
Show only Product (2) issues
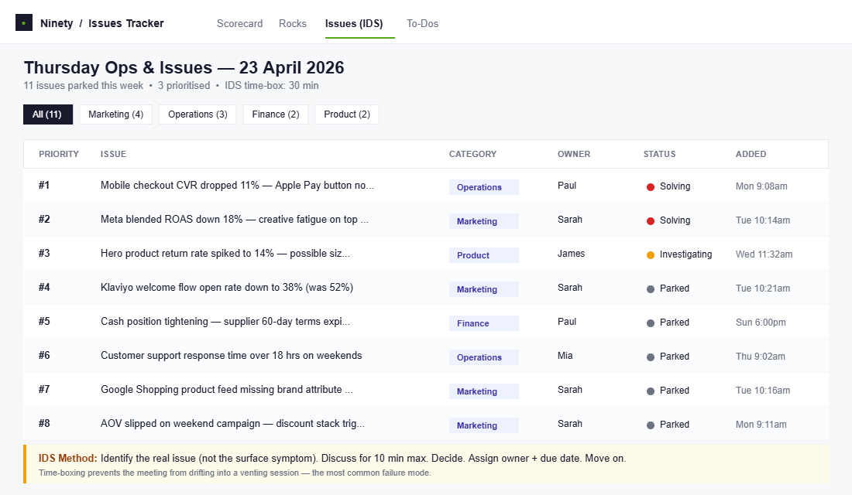tap(346, 114)
